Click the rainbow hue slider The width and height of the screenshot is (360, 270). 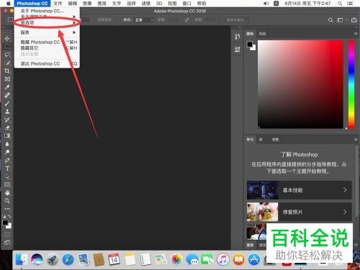(x=351, y=84)
